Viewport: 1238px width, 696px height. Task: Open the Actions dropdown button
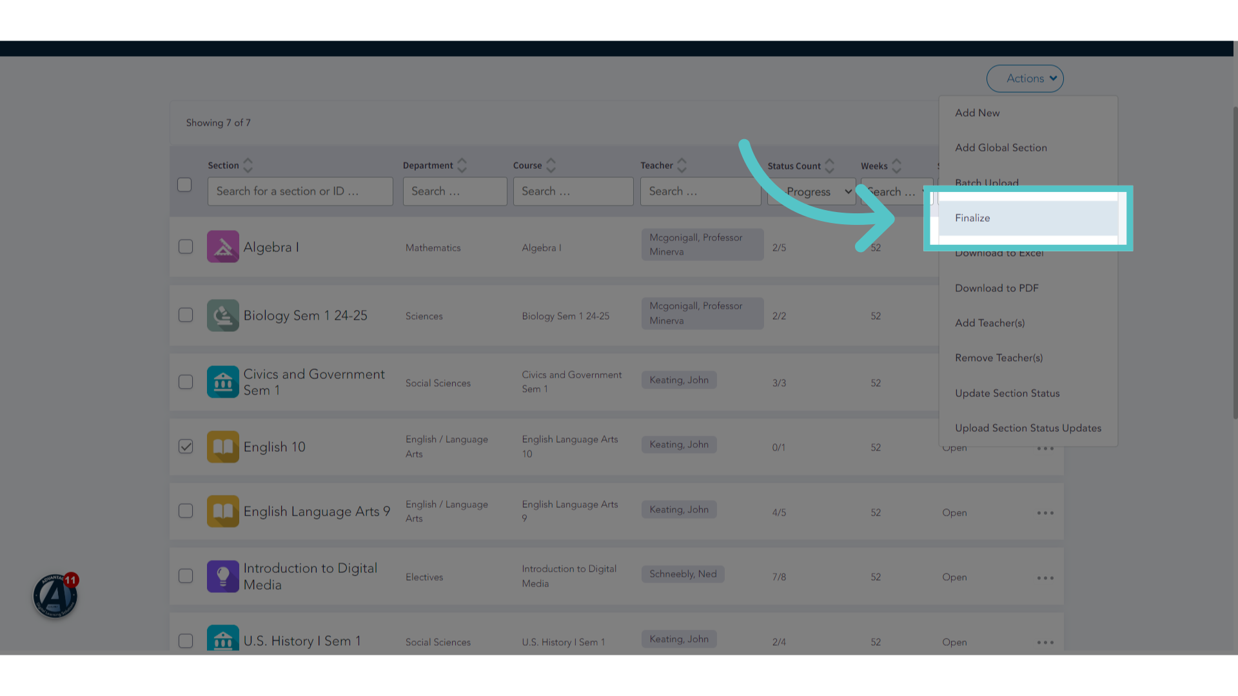(x=1025, y=79)
